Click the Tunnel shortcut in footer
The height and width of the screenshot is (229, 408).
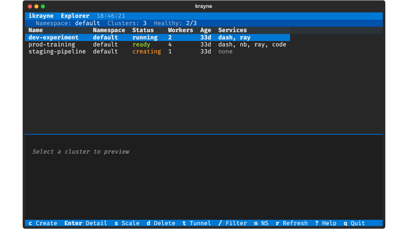[x=197, y=223]
